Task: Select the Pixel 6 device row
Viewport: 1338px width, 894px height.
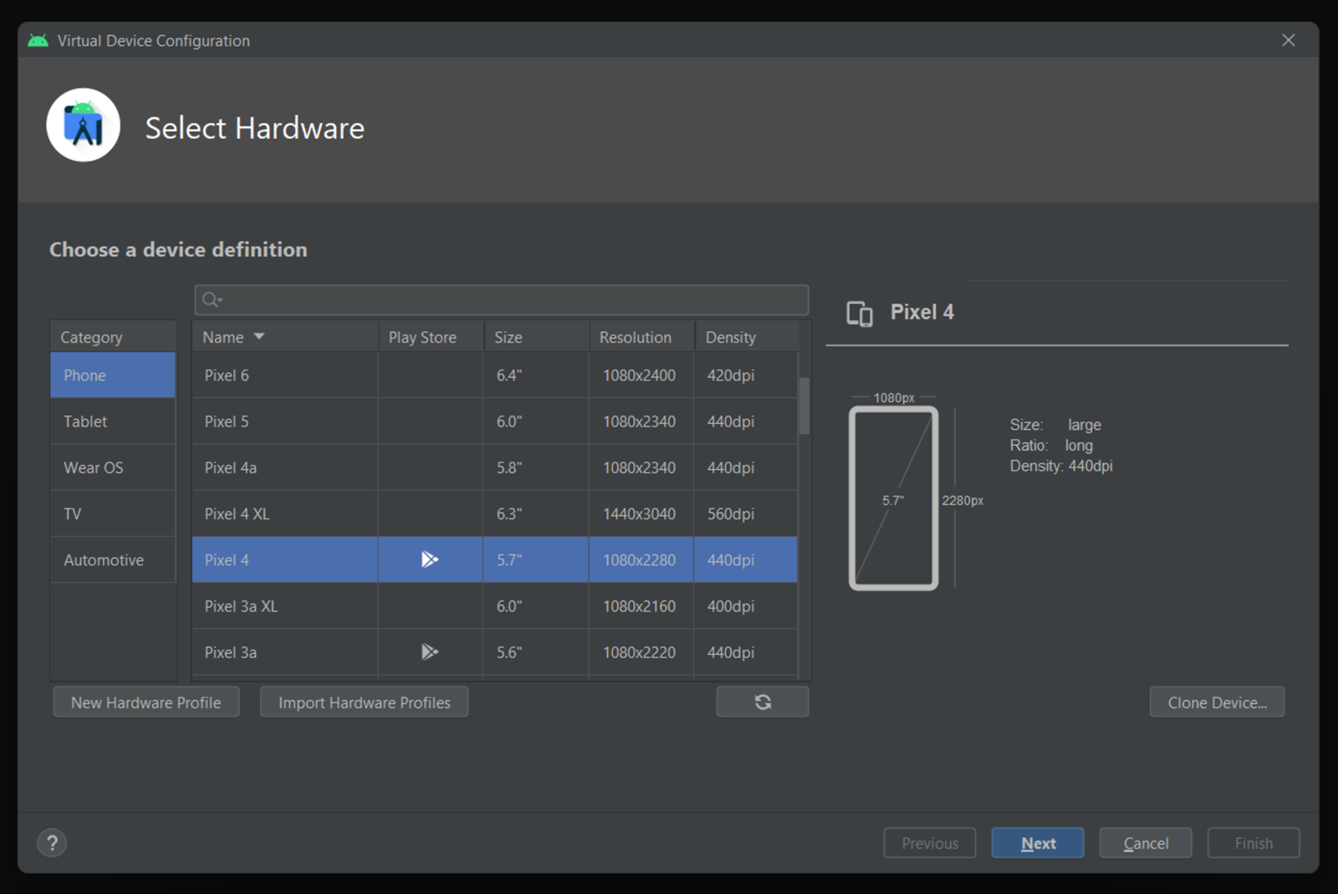Action: pos(494,375)
